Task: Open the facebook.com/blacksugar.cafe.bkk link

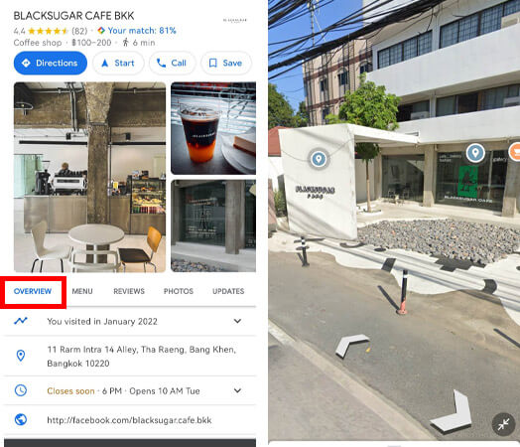Action: [x=129, y=420]
